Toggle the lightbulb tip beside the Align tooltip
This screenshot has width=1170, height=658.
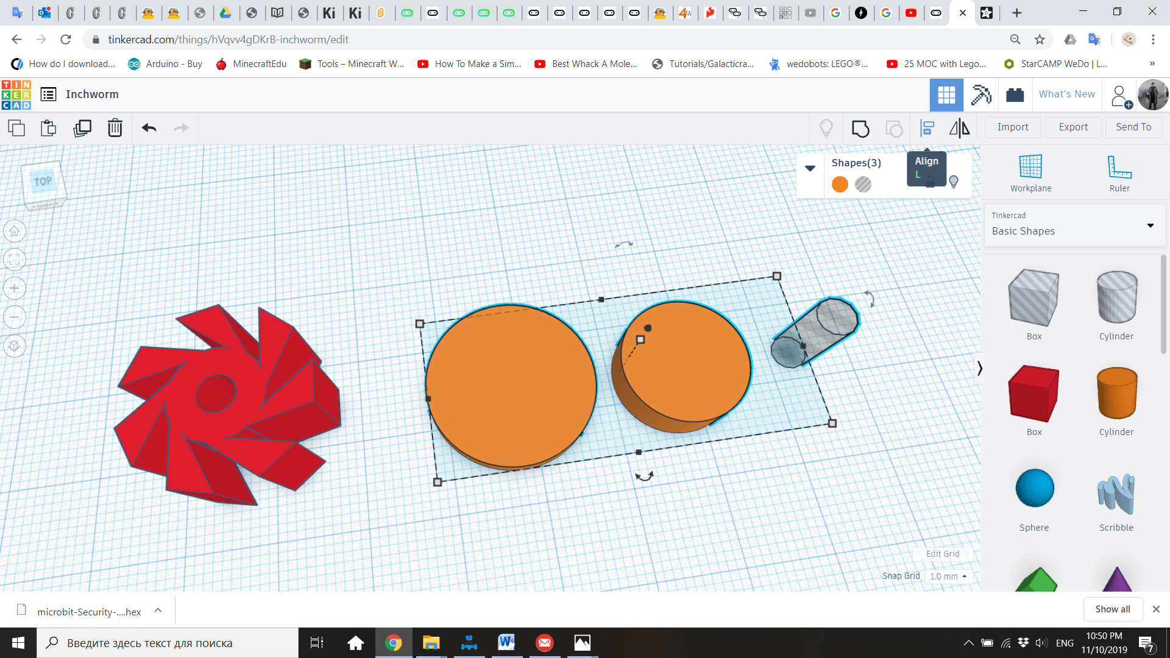pos(953,182)
